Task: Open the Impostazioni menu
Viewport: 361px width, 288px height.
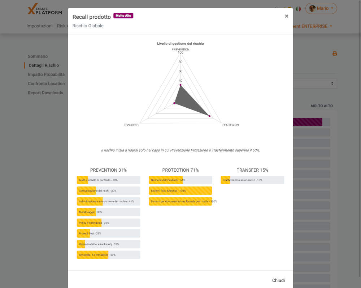Action: tap(39, 26)
